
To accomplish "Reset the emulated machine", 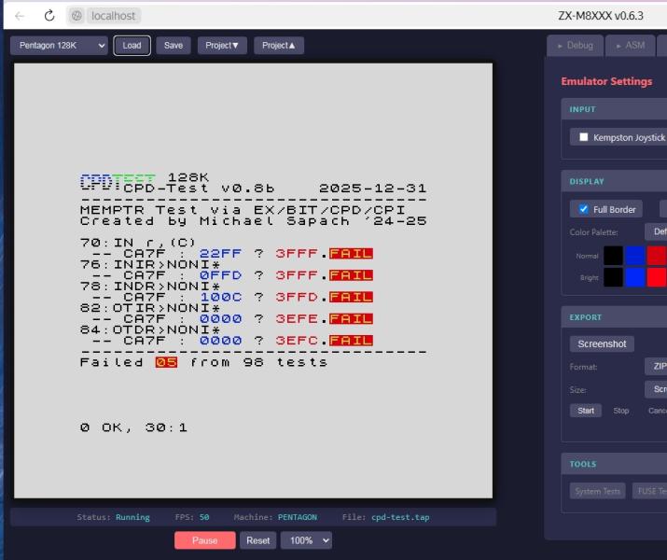I will 258,540.
